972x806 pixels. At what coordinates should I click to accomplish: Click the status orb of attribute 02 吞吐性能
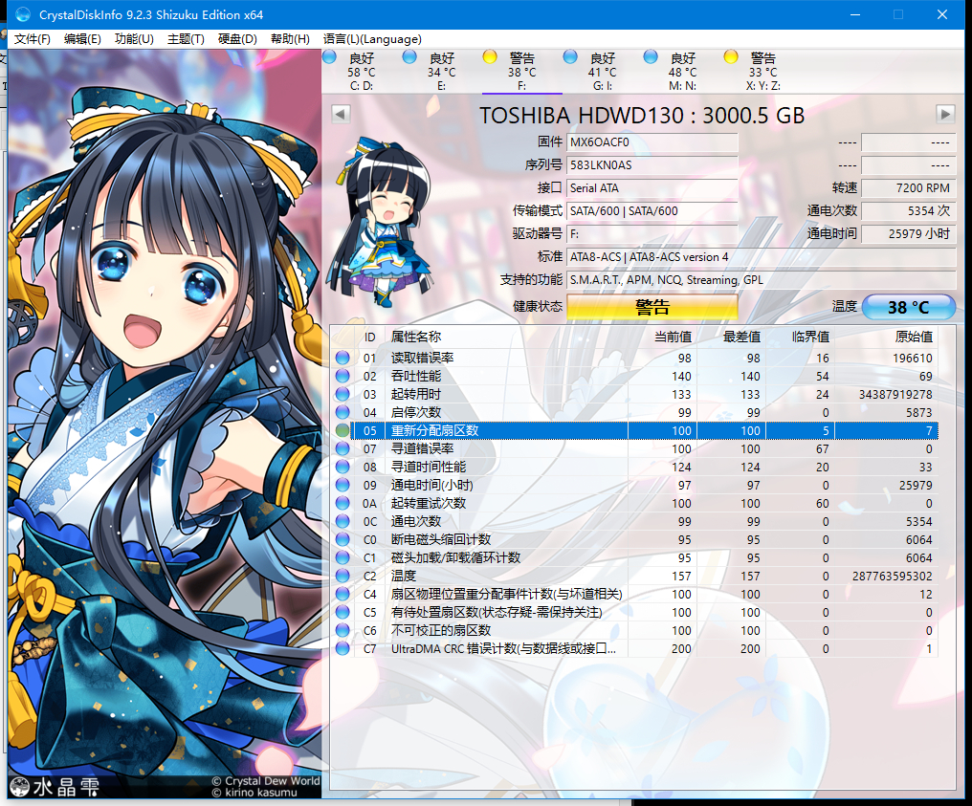[342, 376]
